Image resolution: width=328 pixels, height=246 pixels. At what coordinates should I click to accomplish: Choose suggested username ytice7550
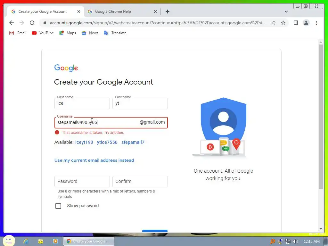pyautogui.click(x=107, y=142)
